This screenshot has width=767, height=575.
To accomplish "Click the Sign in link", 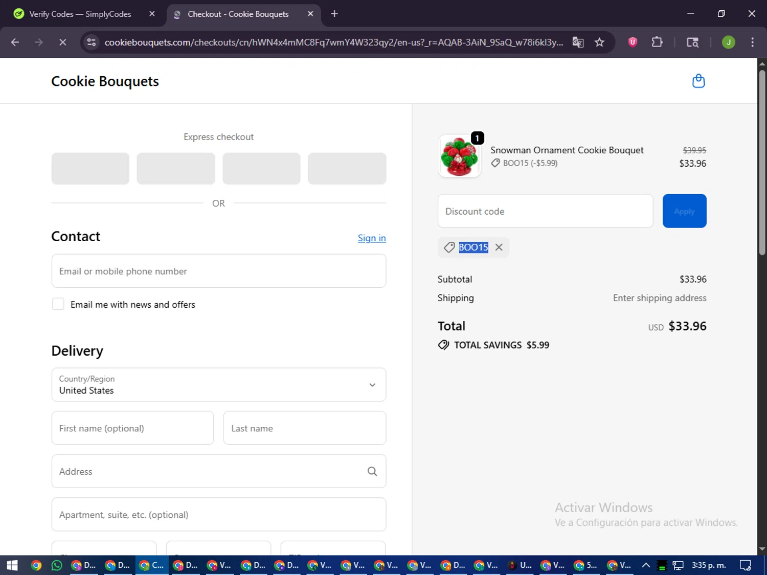I will 372,238.
